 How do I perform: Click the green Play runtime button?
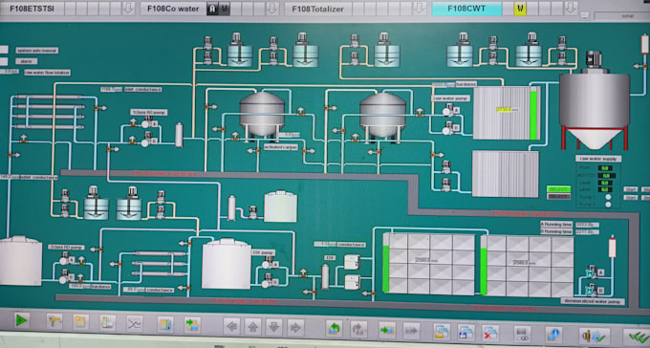(x=21, y=320)
